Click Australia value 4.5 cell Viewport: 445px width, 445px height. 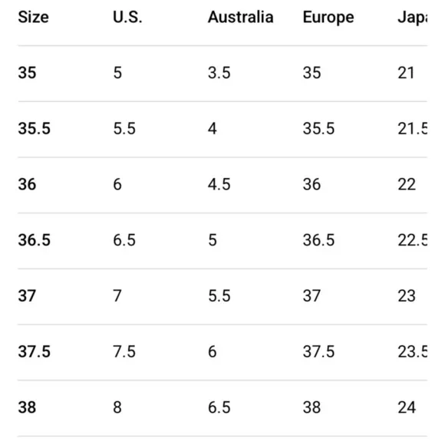219,184
